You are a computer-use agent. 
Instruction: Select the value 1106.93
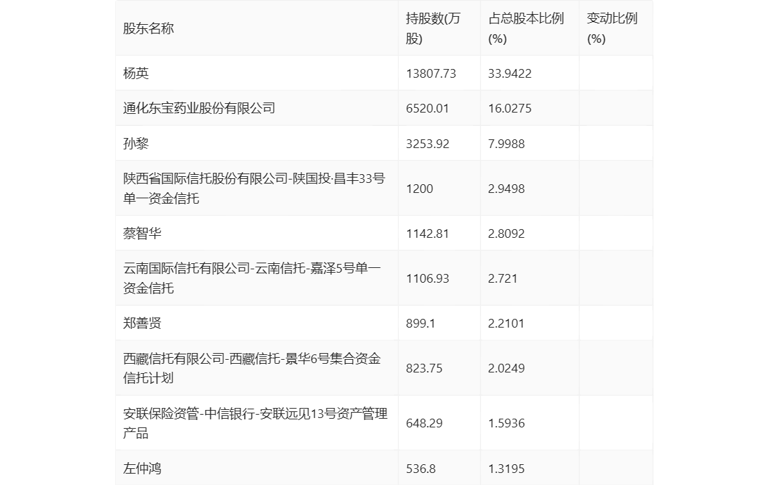pyautogui.click(x=427, y=279)
